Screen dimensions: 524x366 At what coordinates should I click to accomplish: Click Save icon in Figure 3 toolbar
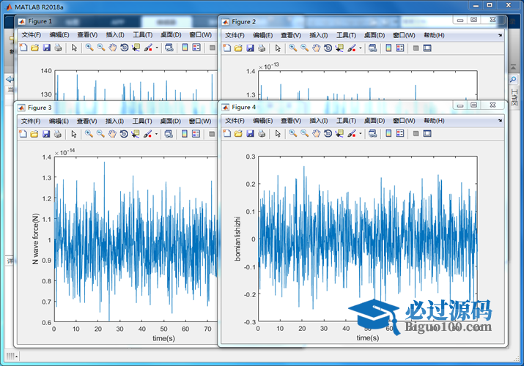point(46,134)
